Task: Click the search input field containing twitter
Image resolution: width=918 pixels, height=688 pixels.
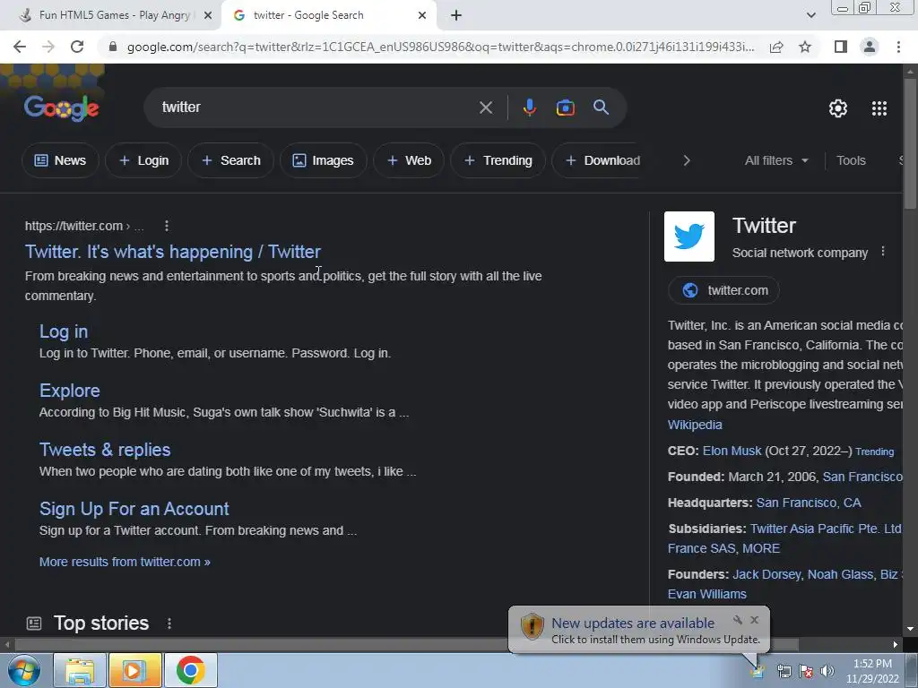Action: point(316,107)
